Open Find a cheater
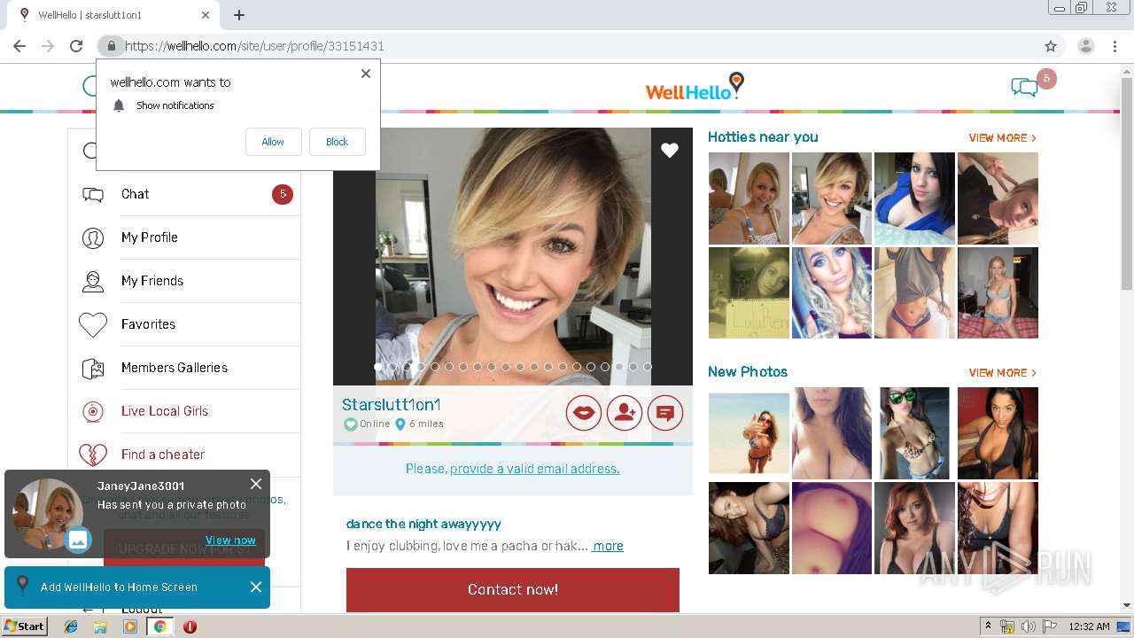The image size is (1134, 638). pos(163,455)
